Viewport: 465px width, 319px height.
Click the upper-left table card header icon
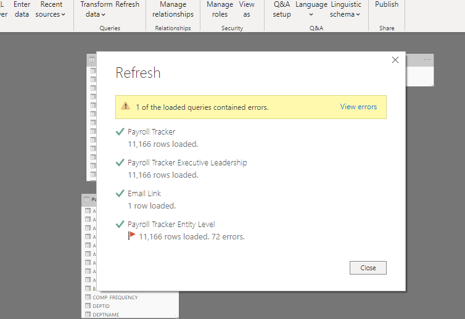[x=92, y=60]
